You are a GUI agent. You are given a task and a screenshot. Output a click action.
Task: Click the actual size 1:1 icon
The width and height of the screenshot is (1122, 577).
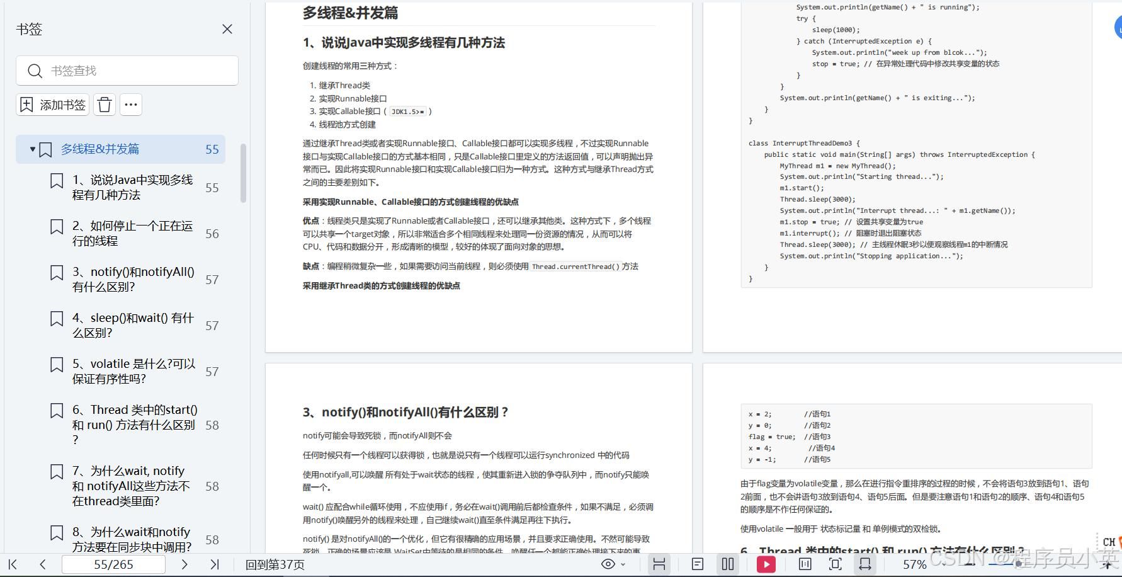pos(805,564)
